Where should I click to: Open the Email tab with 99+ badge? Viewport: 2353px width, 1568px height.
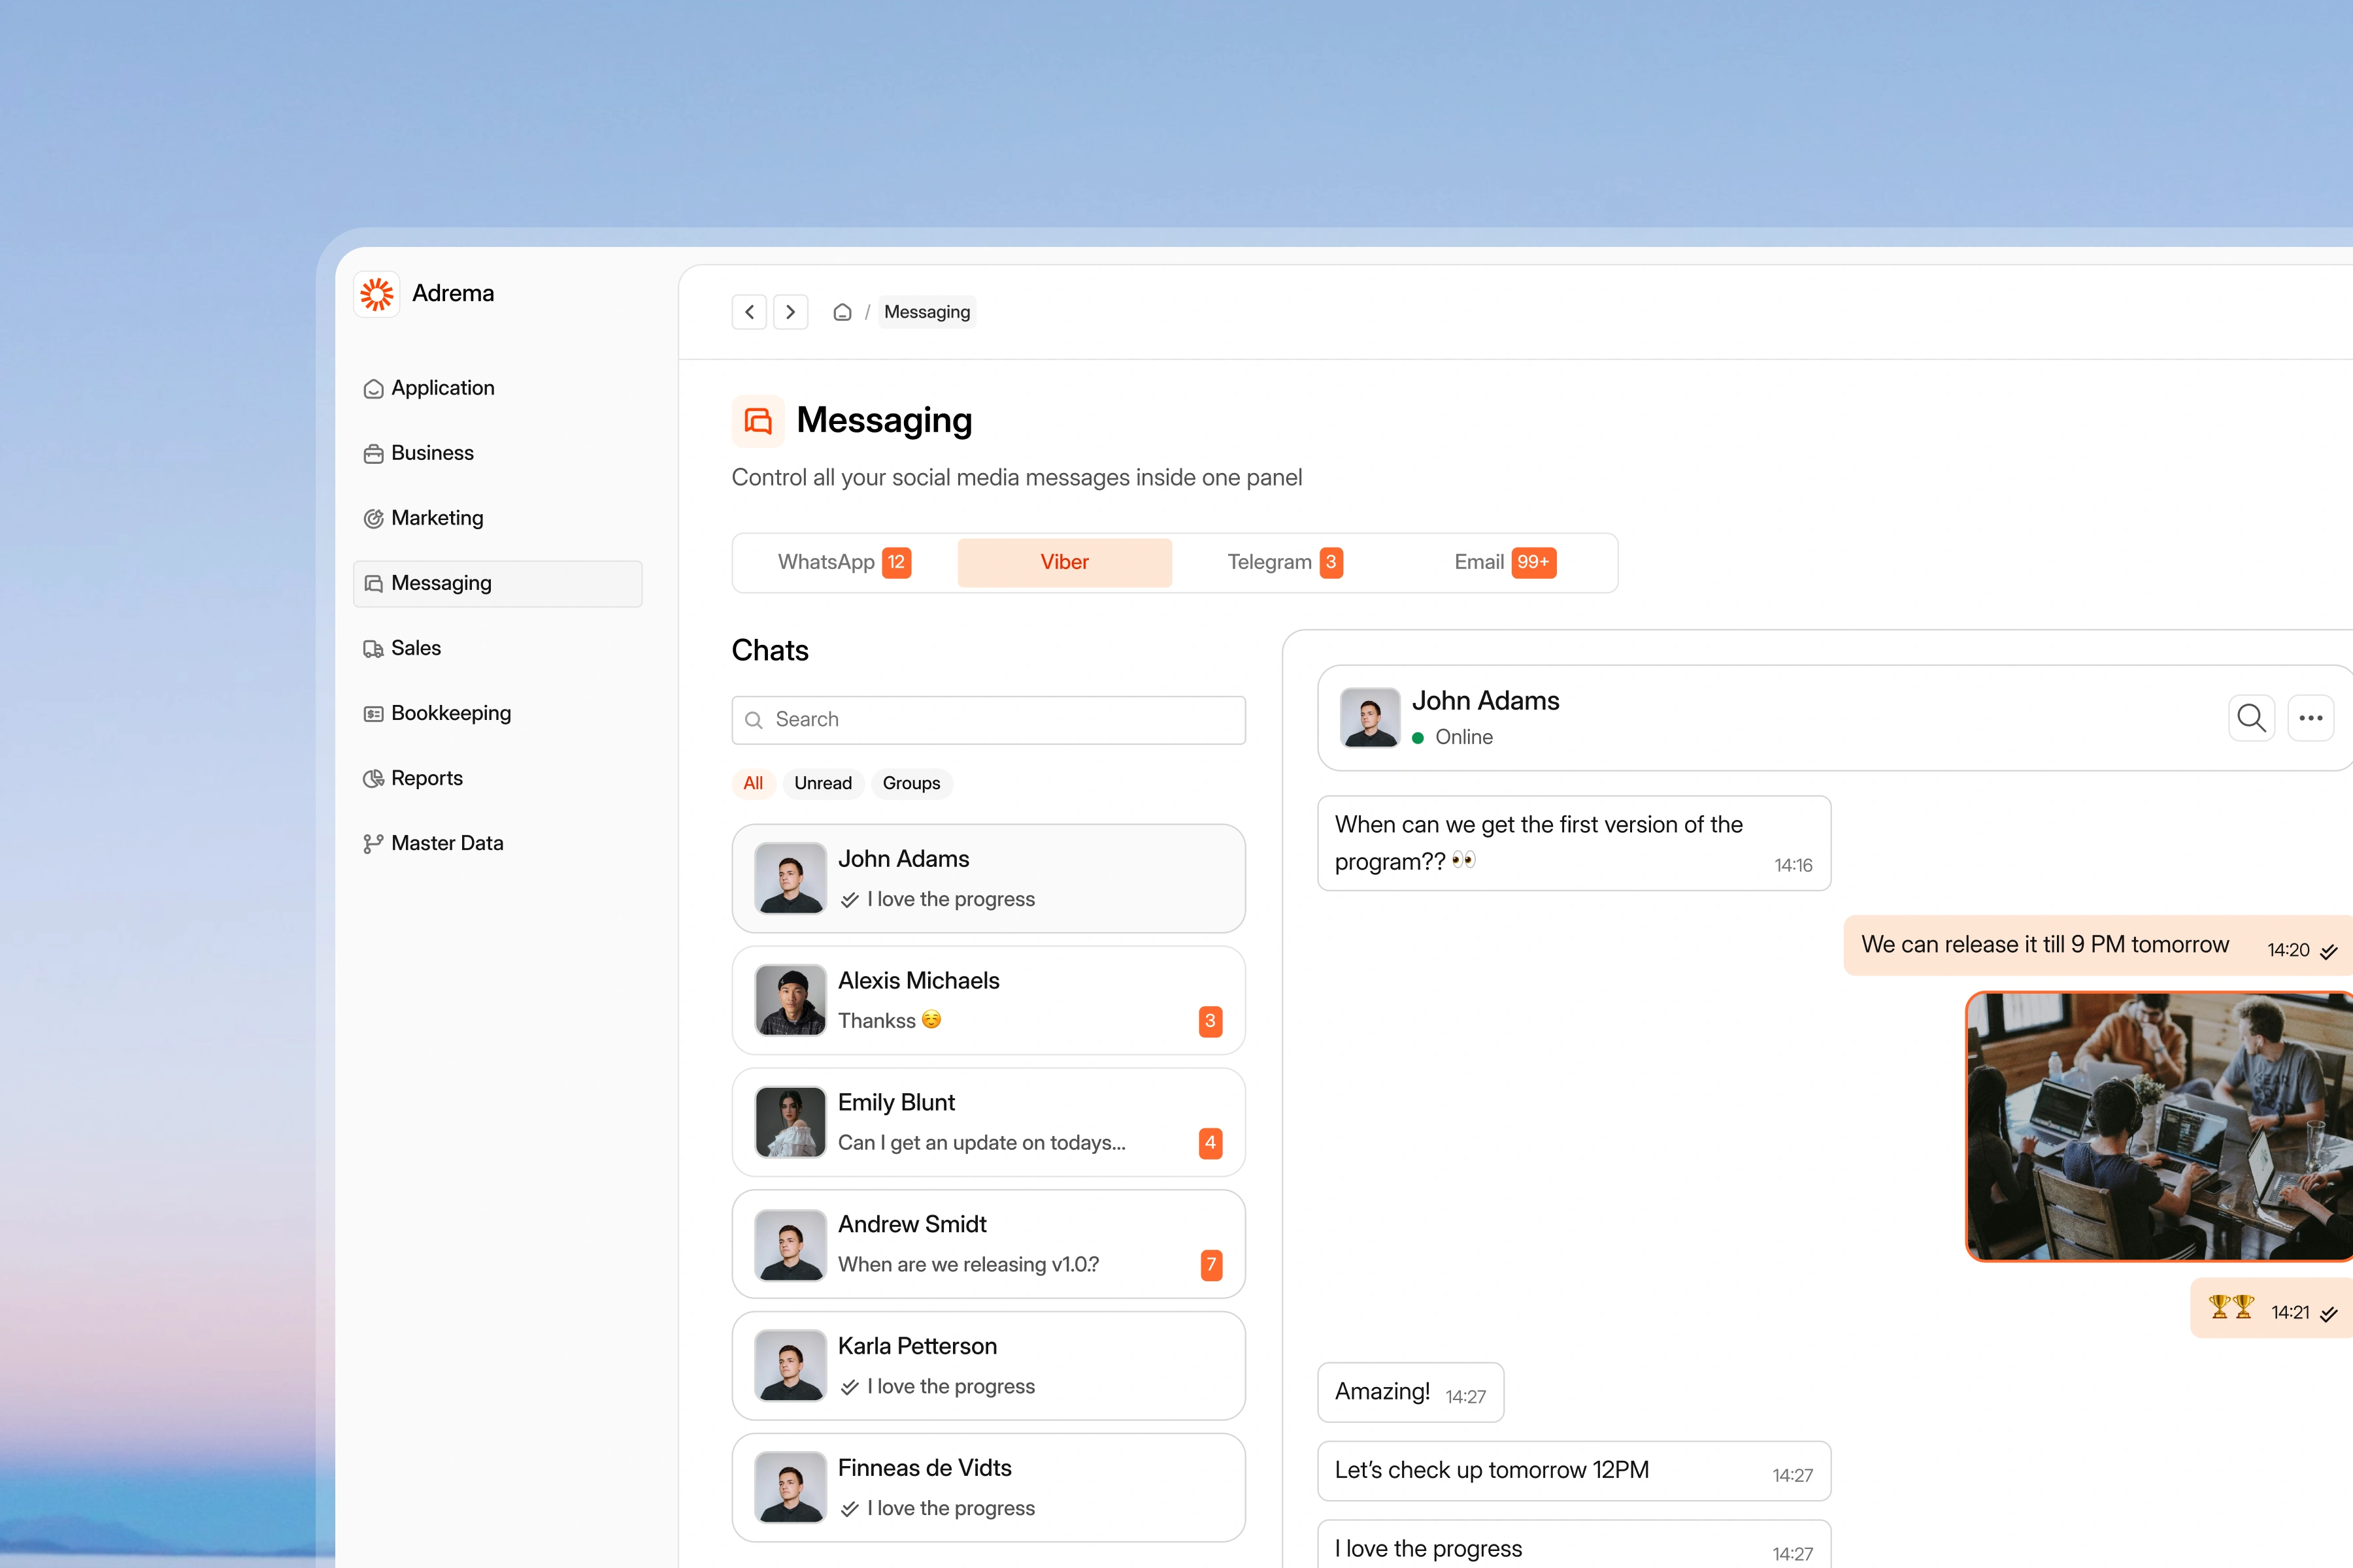pyautogui.click(x=1504, y=562)
